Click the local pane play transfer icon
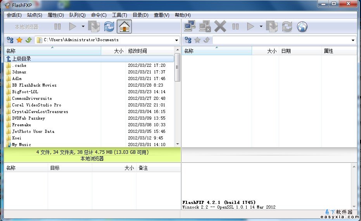Image resolution: width=361 pixels, height=221 pixels. tap(73, 26)
